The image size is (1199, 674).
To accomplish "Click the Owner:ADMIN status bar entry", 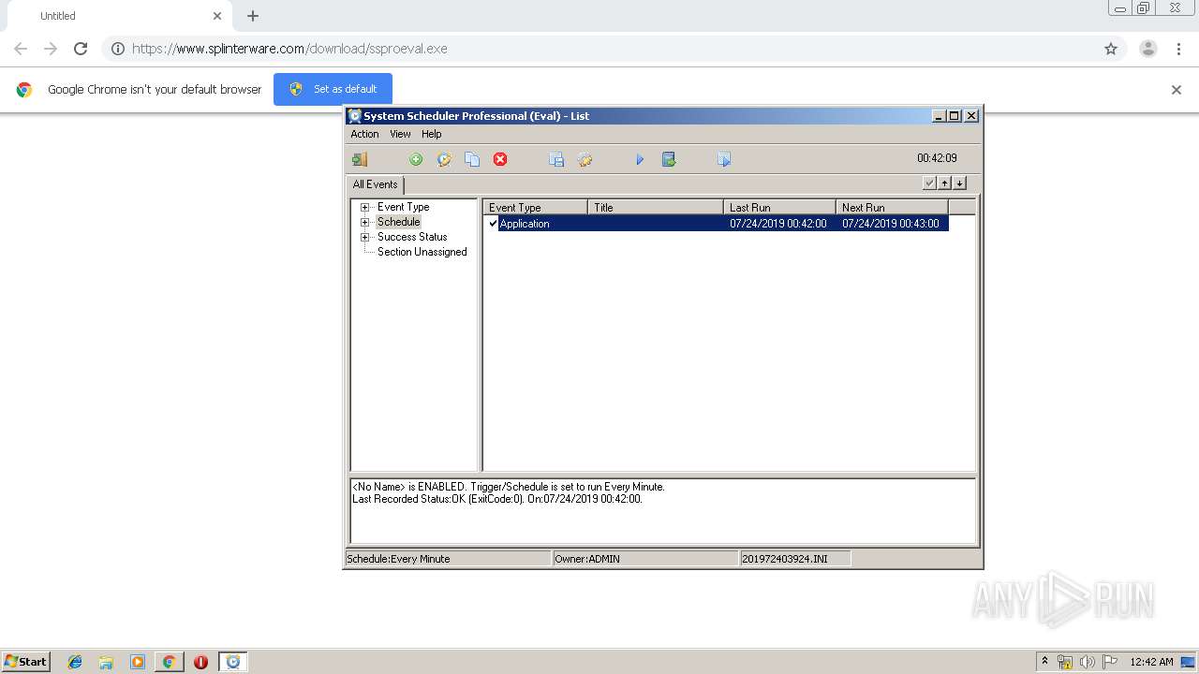I will pos(645,559).
